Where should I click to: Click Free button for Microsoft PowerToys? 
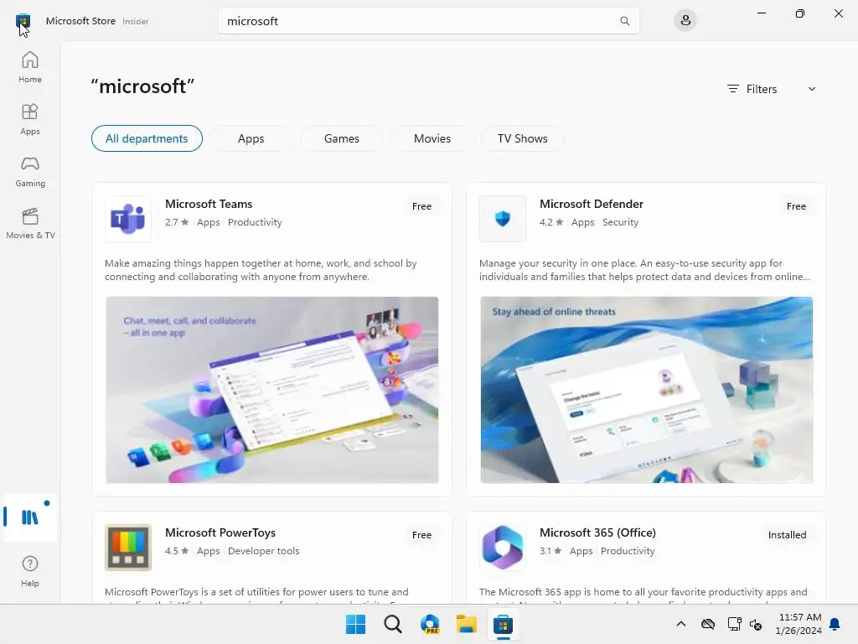point(421,535)
